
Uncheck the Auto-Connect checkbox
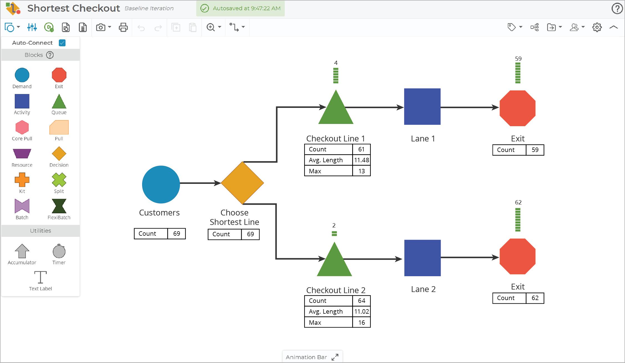point(62,43)
